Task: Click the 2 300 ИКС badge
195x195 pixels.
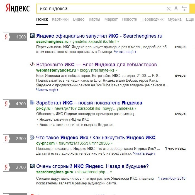Action: 15,138
